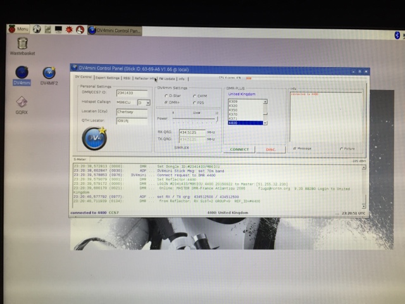Viewport: 405px width, 304px height.
Task: Select reflector 4370 in the list
Action: point(246,114)
